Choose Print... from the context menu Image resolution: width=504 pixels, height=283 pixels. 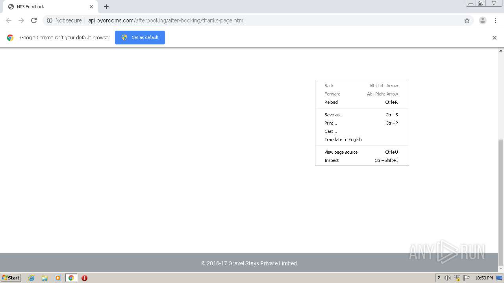[362, 123]
